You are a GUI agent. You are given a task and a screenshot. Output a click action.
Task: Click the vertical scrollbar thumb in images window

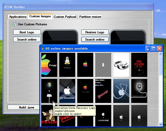point(160,66)
